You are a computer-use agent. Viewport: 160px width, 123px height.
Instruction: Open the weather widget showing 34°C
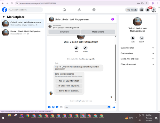[129, 118]
